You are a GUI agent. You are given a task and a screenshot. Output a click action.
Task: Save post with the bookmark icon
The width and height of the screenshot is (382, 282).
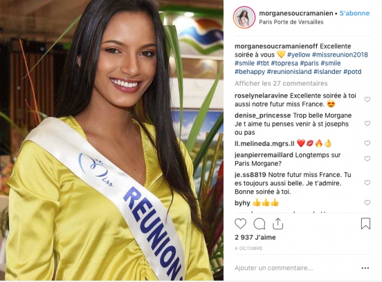tap(365, 224)
